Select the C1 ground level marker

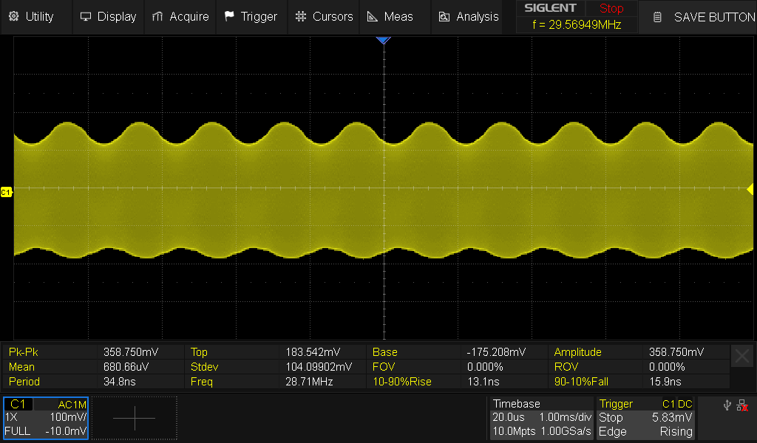coord(6,192)
